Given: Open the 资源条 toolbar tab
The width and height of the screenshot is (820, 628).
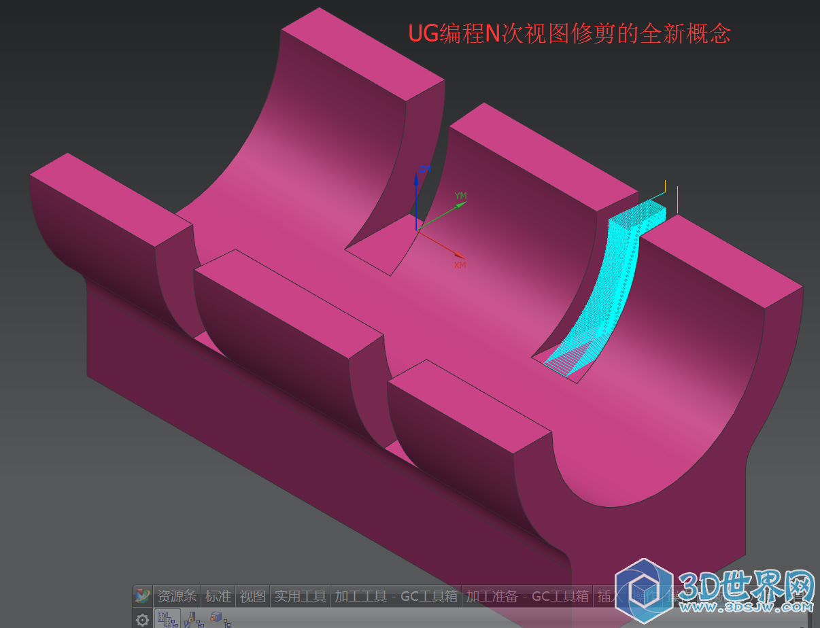Looking at the screenshot, I should (x=177, y=596).
